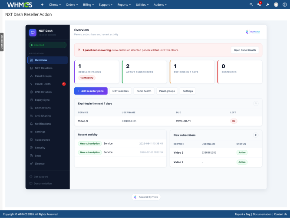Click the Suspended stat card

pyautogui.click(x=240, y=72)
